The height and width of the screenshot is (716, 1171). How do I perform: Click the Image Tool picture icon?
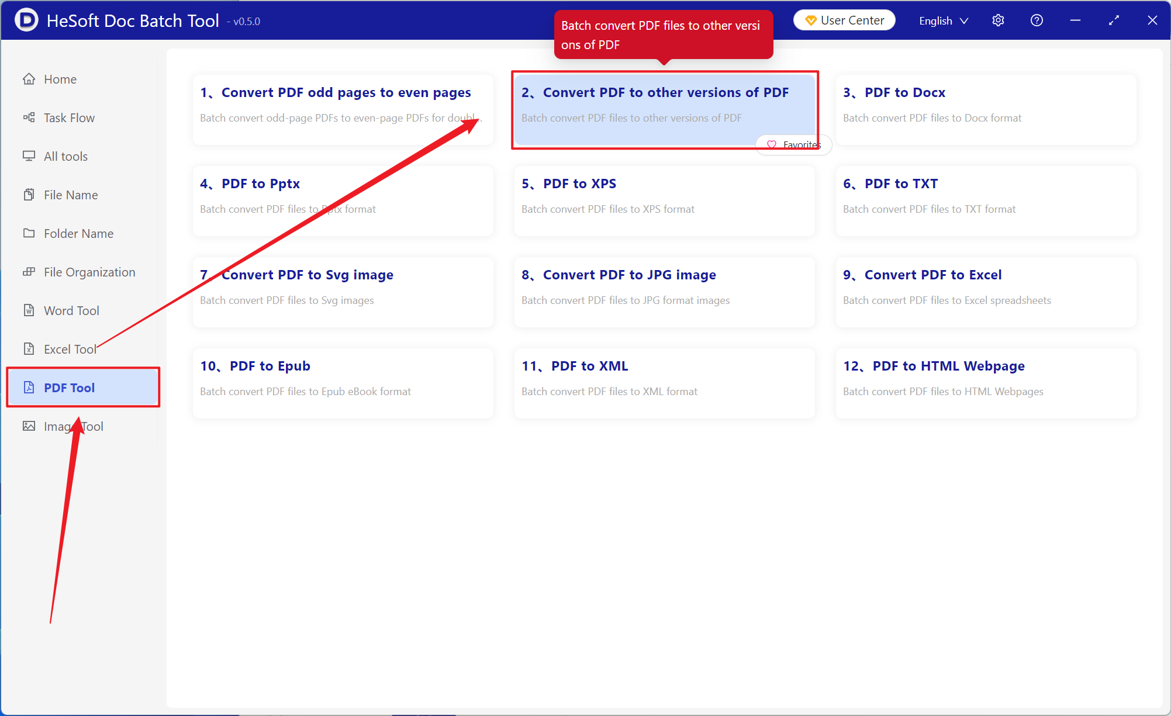pyautogui.click(x=29, y=426)
